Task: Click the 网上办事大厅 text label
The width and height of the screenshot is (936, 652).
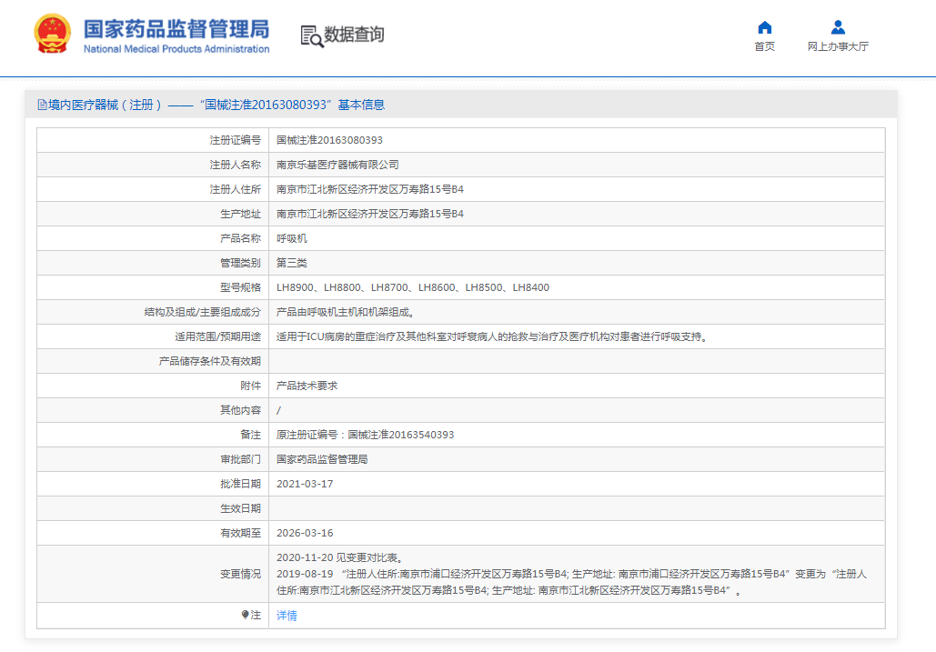Action: click(x=836, y=46)
